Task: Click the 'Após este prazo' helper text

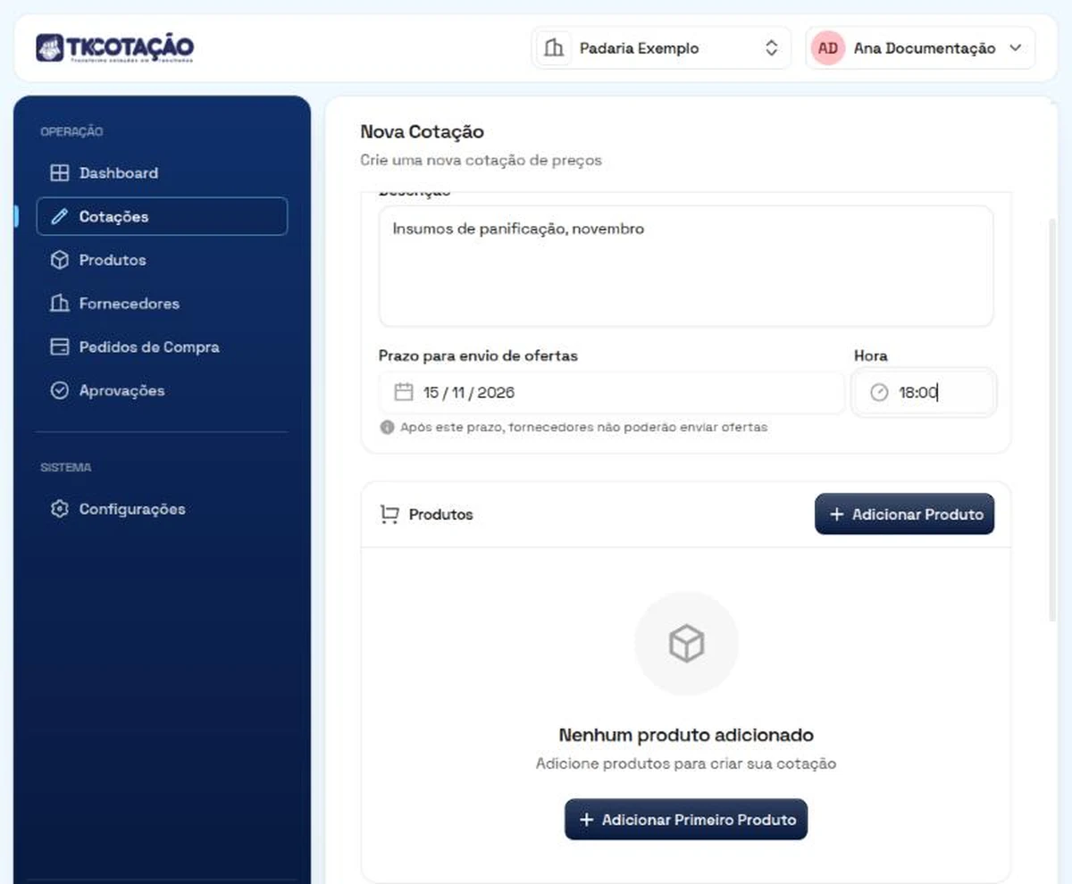Action: point(583,427)
